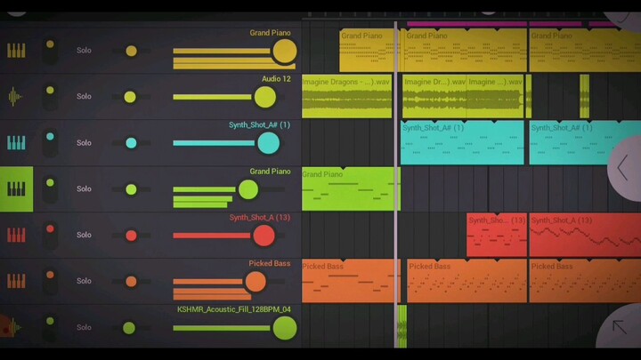Click the pan knob of green Grand Piano
The width and height of the screenshot is (641, 360).
(x=131, y=189)
